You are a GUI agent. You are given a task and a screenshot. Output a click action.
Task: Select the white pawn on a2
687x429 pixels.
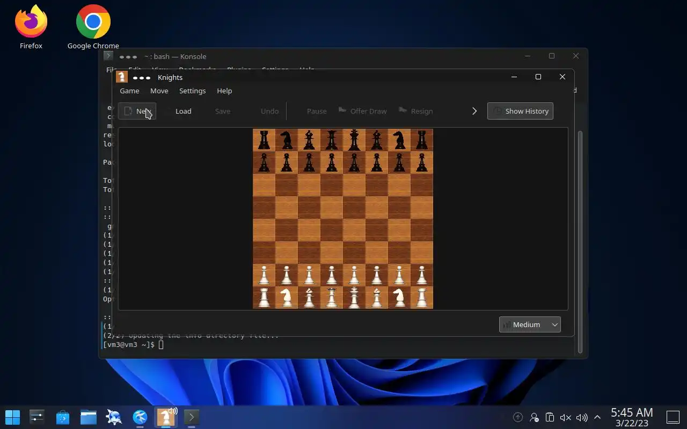(264, 275)
